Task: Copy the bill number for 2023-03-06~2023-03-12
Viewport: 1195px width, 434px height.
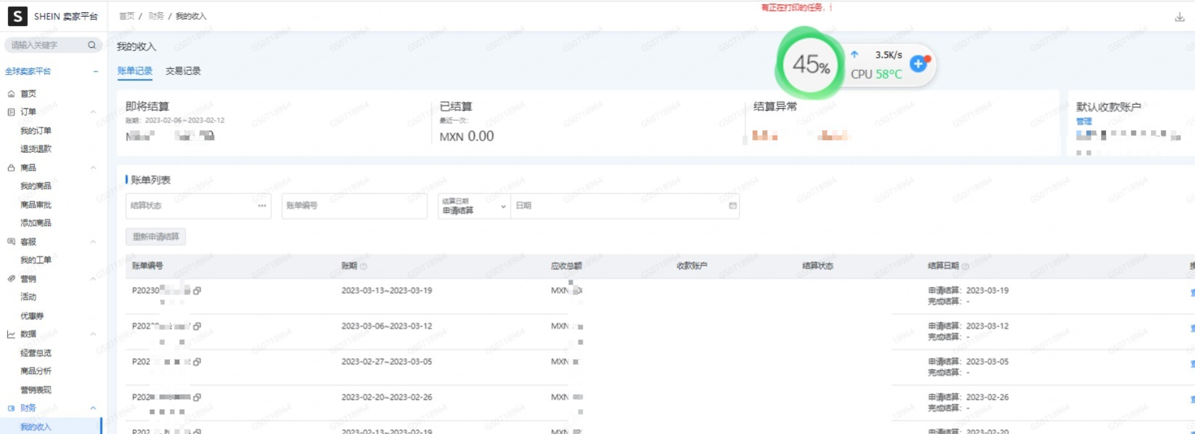Action: [197, 326]
